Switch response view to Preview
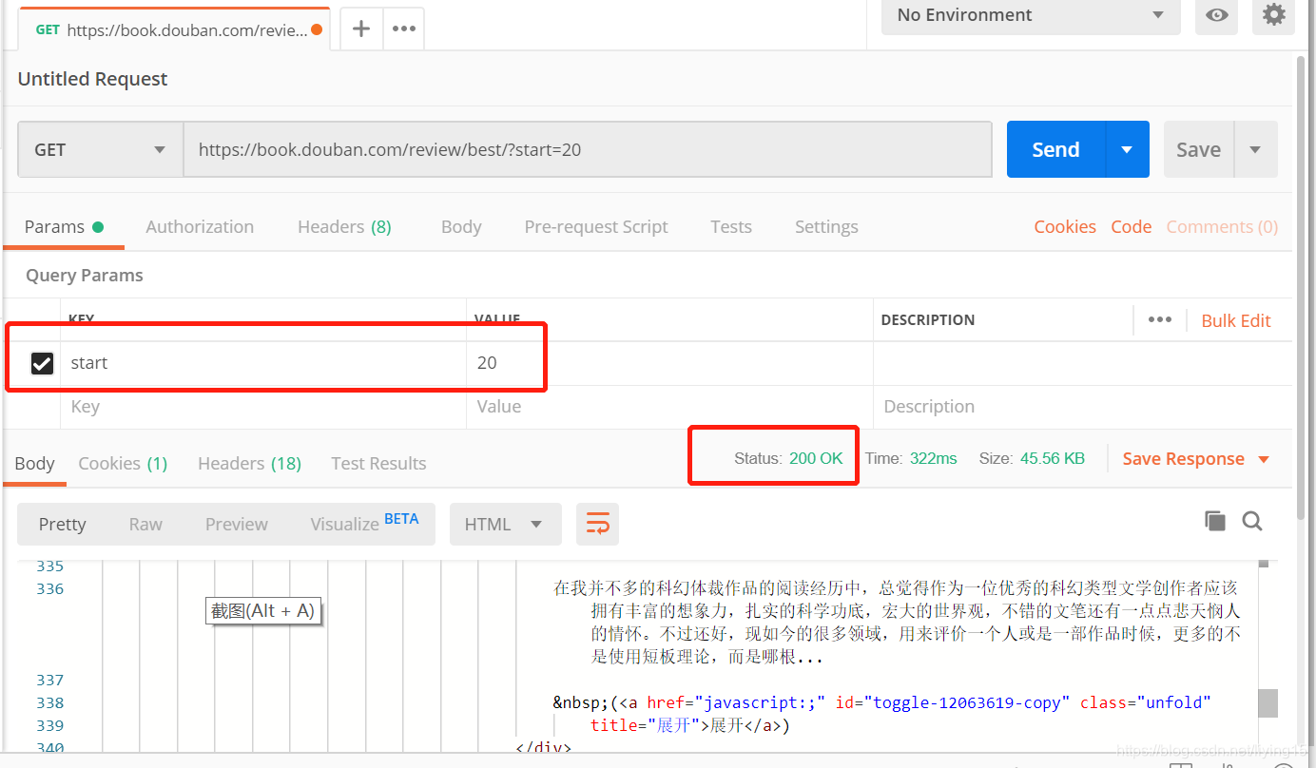1316x768 pixels. [x=237, y=524]
